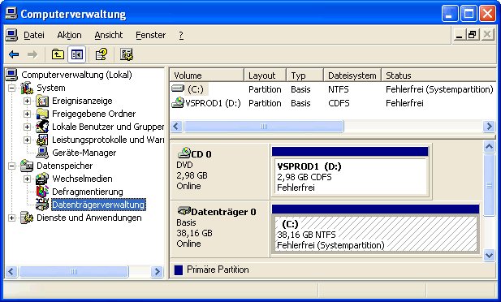The height and width of the screenshot is (302, 501).
Task: Sort by the Dateisystem column header
Action: pos(352,75)
